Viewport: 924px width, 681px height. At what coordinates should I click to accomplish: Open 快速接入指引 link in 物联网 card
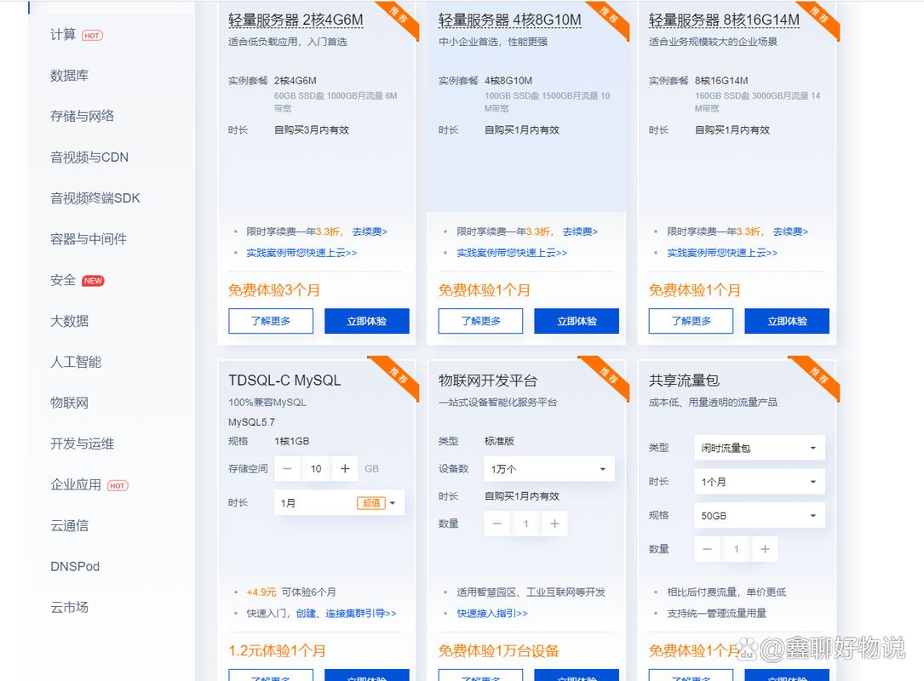[492, 613]
